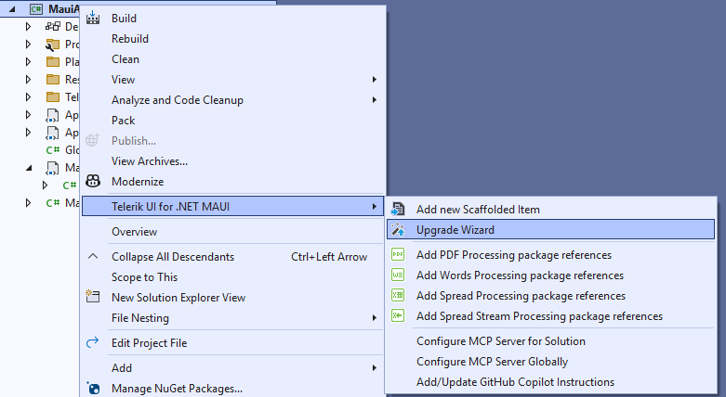Click the folder icon of the Pla node
The width and height of the screenshot is (726, 397).
53,61
